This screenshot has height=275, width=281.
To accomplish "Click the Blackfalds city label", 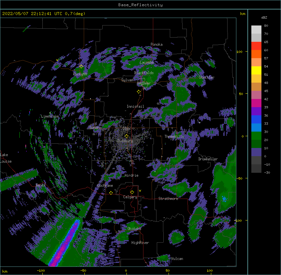I will click(x=144, y=73).
